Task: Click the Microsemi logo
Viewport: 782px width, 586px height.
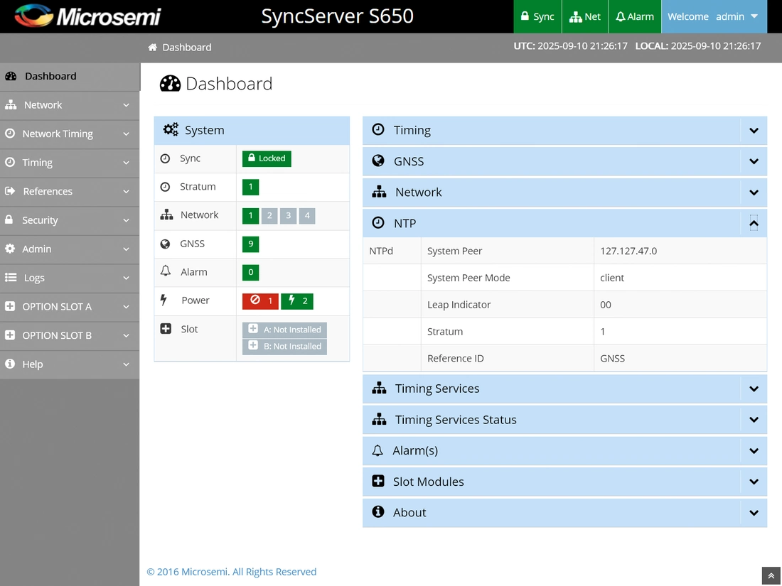Action: point(87,16)
